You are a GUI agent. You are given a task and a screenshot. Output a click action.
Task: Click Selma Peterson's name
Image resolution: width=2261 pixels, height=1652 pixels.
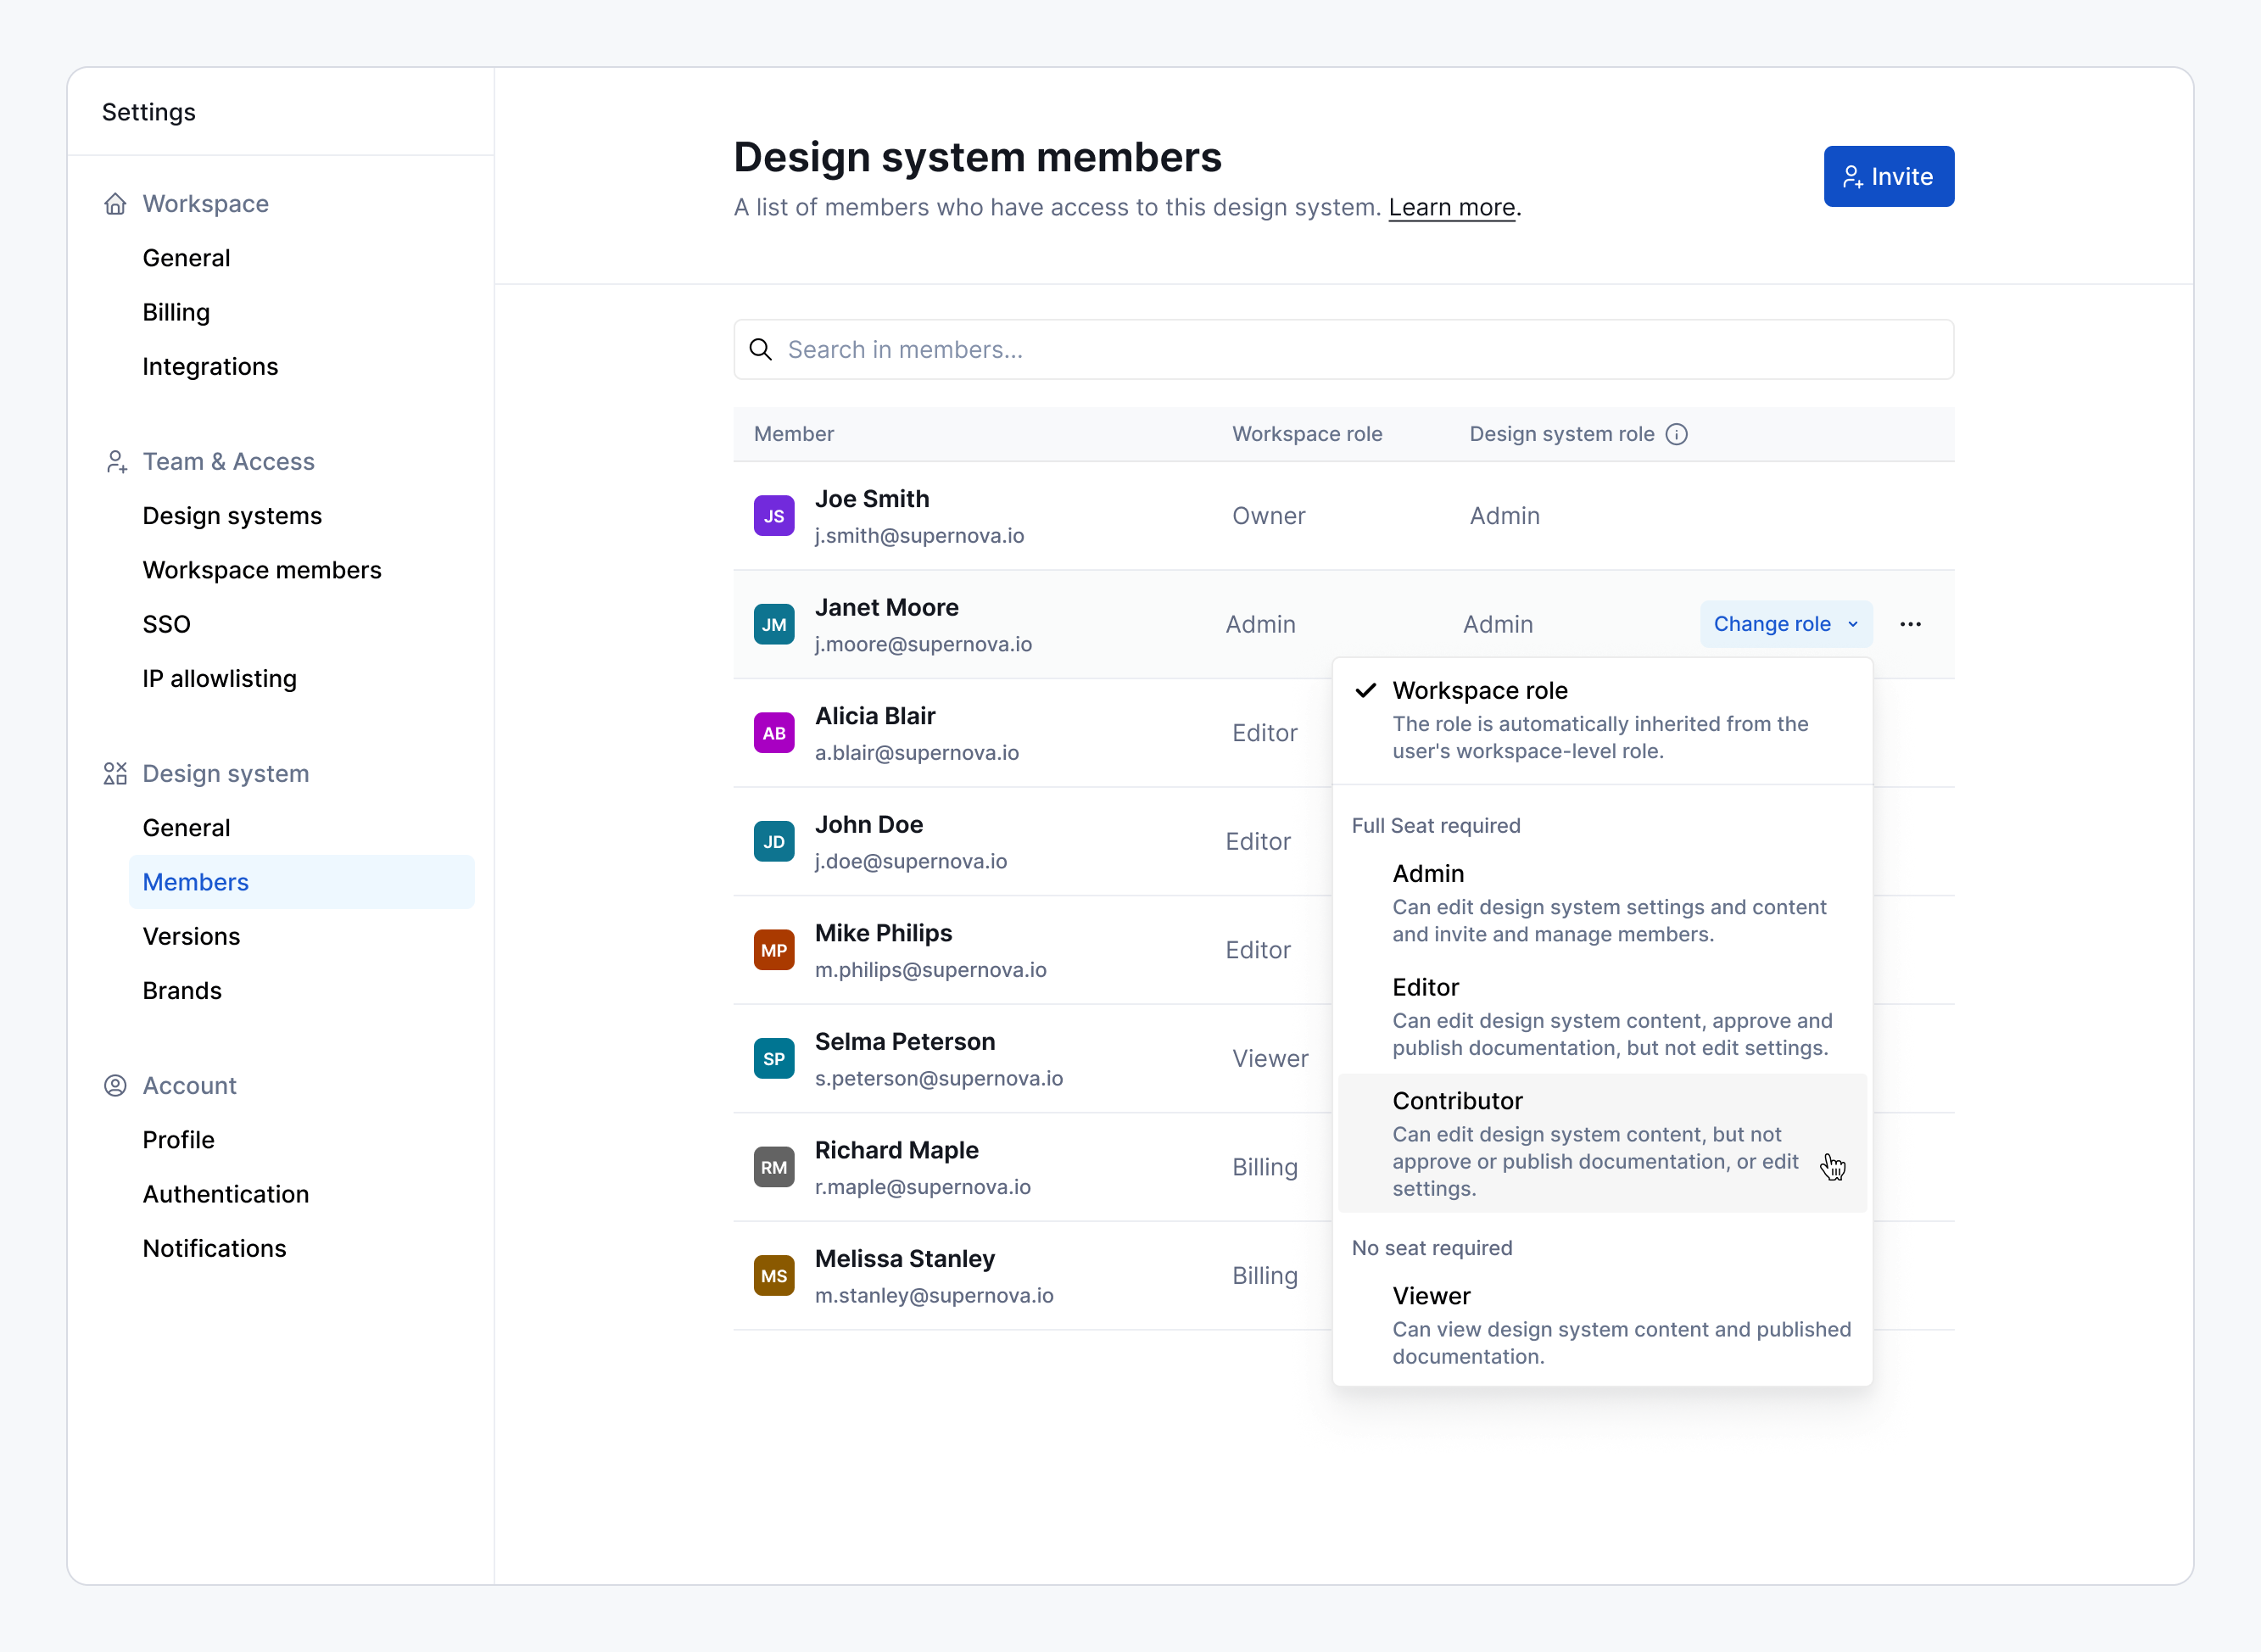click(x=905, y=1042)
